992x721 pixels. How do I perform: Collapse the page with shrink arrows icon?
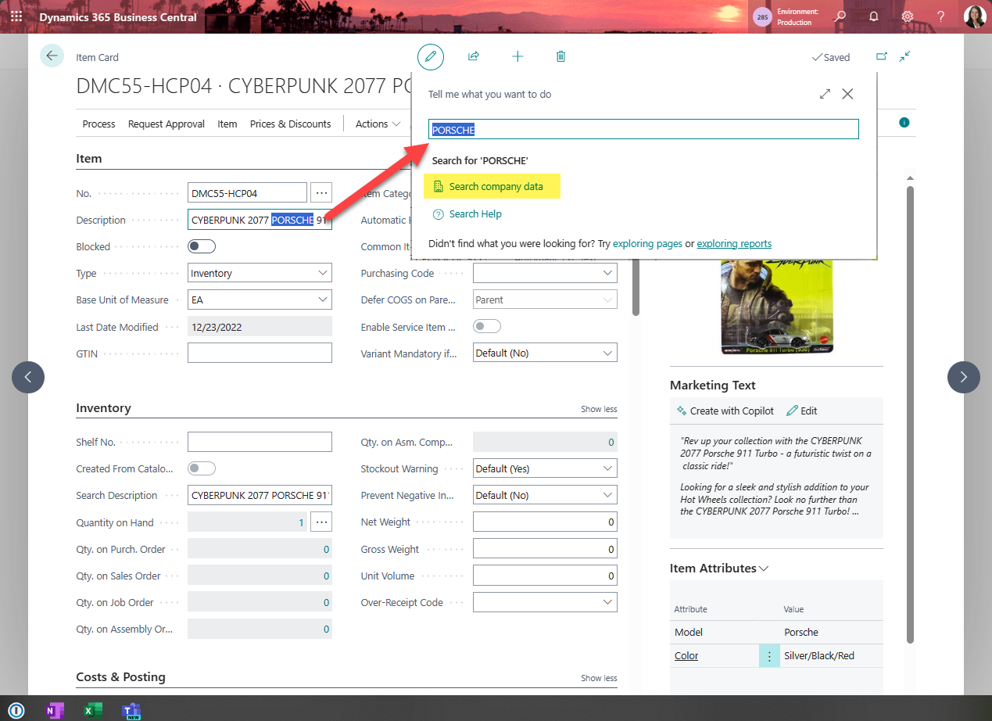click(904, 56)
